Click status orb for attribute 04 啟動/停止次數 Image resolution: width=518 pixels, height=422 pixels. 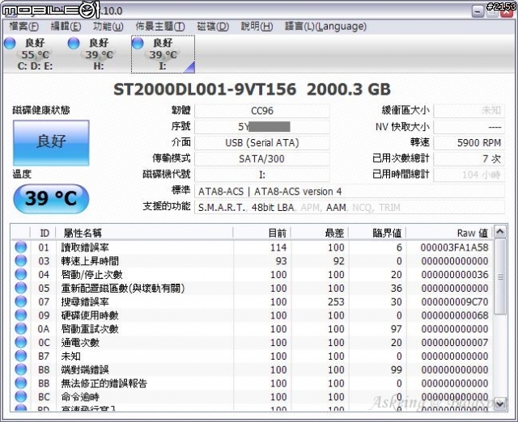[21, 274]
